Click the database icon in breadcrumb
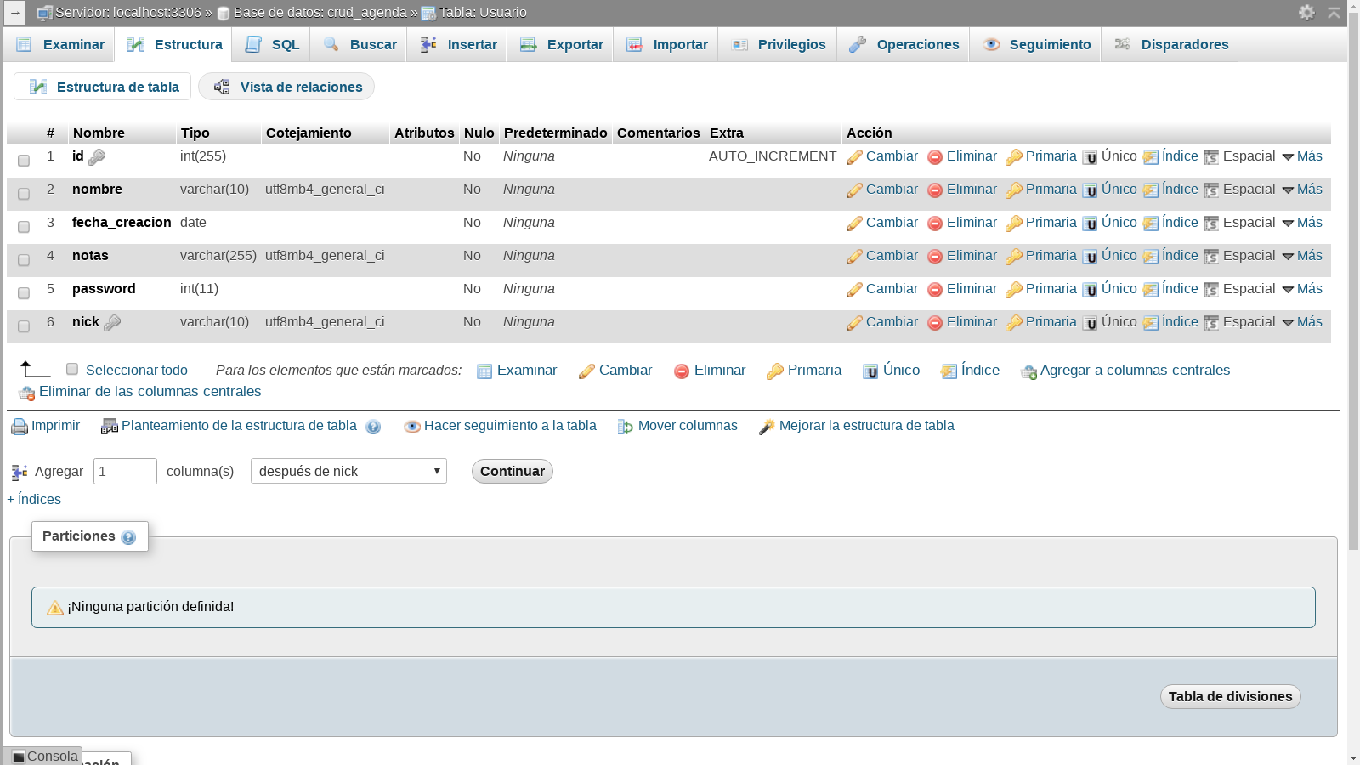The height and width of the screenshot is (765, 1360). coord(224,13)
